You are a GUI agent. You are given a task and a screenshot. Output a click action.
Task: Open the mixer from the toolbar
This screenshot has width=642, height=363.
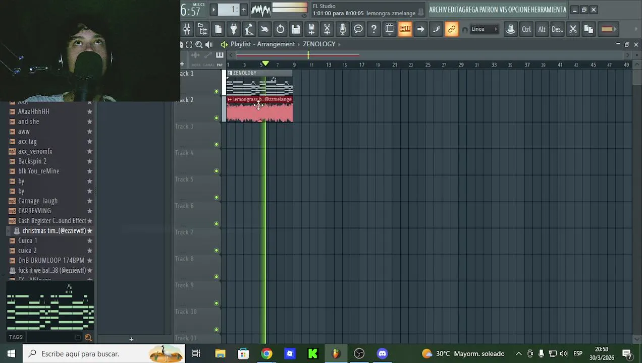tap(187, 29)
